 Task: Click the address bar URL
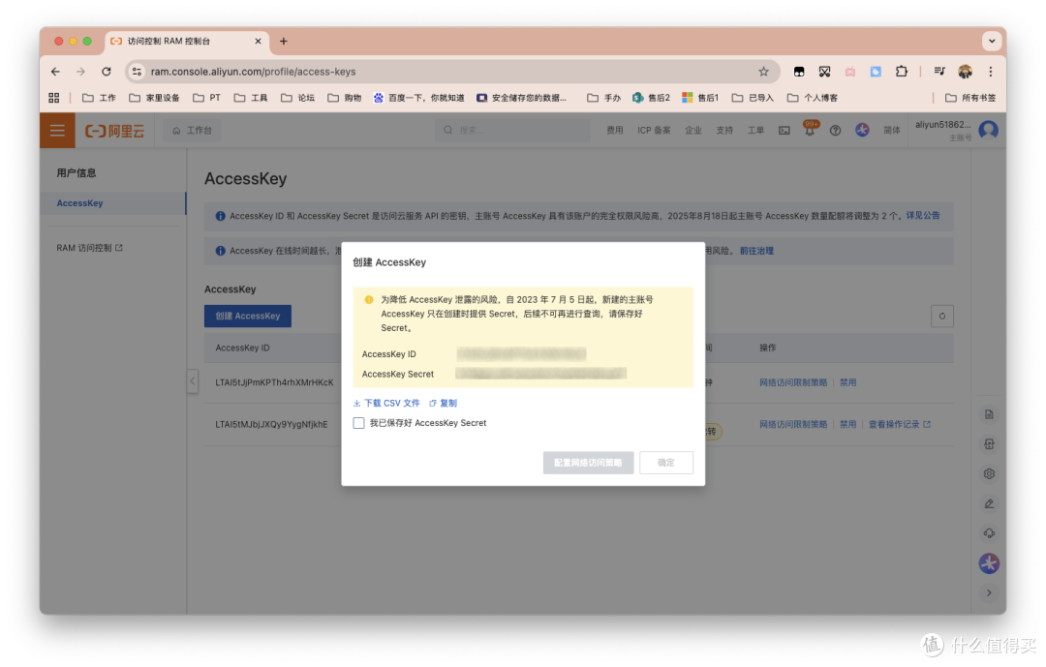coord(253,72)
